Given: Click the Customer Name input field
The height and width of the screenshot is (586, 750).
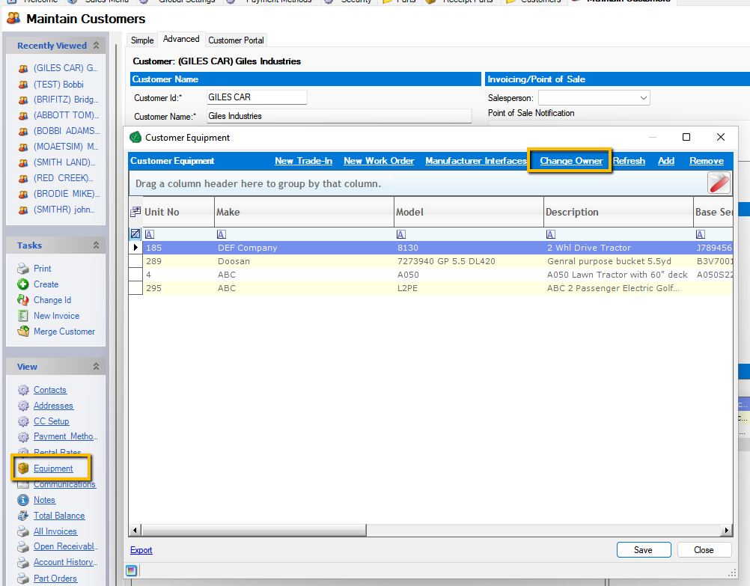Looking at the screenshot, I should point(339,116).
